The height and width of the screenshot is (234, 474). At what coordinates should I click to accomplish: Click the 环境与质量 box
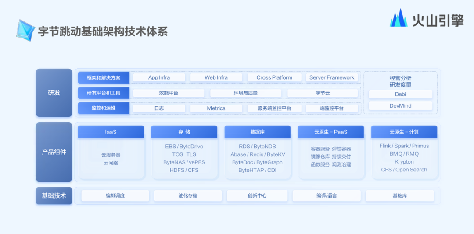coord(246,93)
